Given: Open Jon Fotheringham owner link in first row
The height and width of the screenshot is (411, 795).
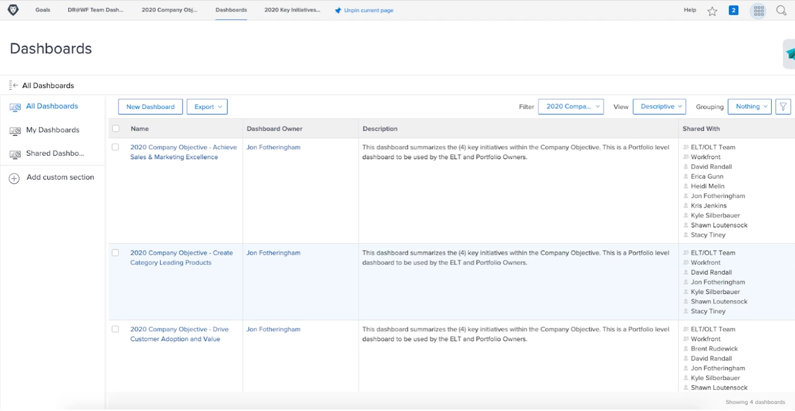Looking at the screenshot, I should pos(274,147).
